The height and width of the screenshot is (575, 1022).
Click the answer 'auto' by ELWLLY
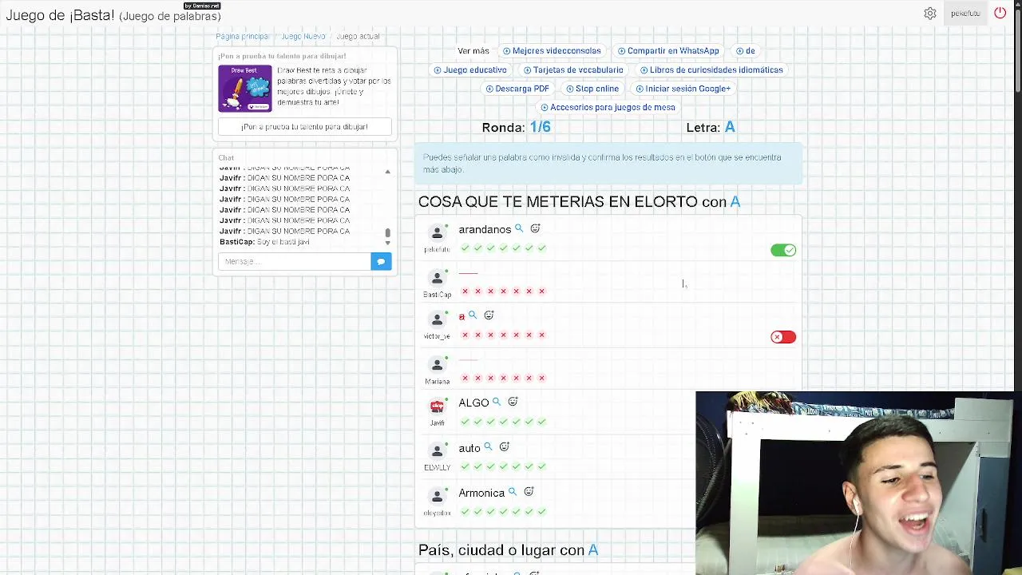[x=469, y=448]
